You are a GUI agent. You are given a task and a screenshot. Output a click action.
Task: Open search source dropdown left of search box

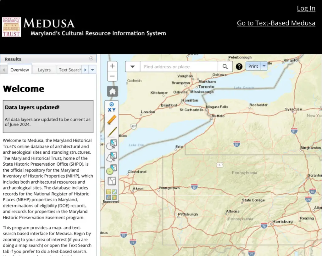coord(133,67)
